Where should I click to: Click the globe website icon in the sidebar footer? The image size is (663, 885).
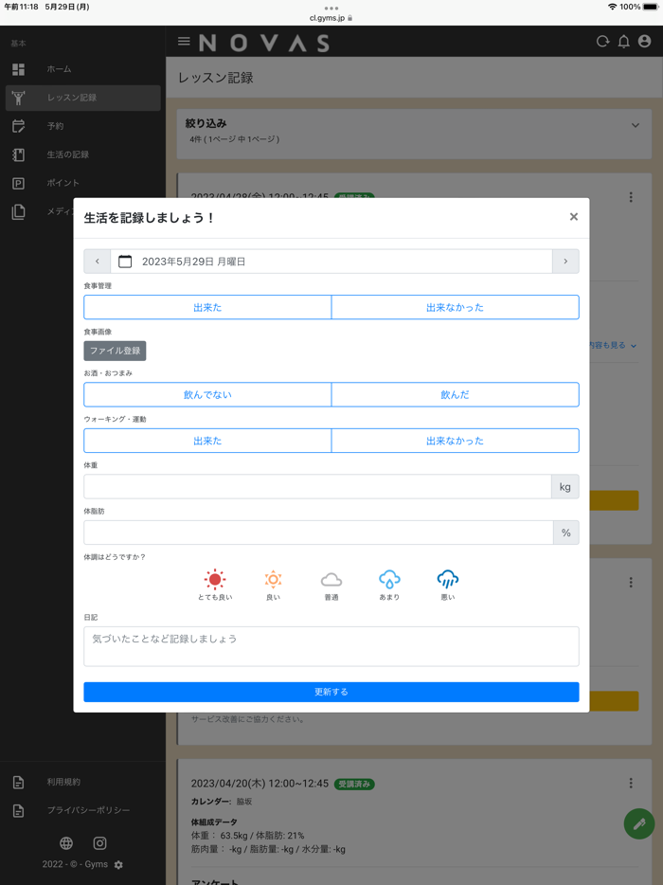(x=66, y=843)
